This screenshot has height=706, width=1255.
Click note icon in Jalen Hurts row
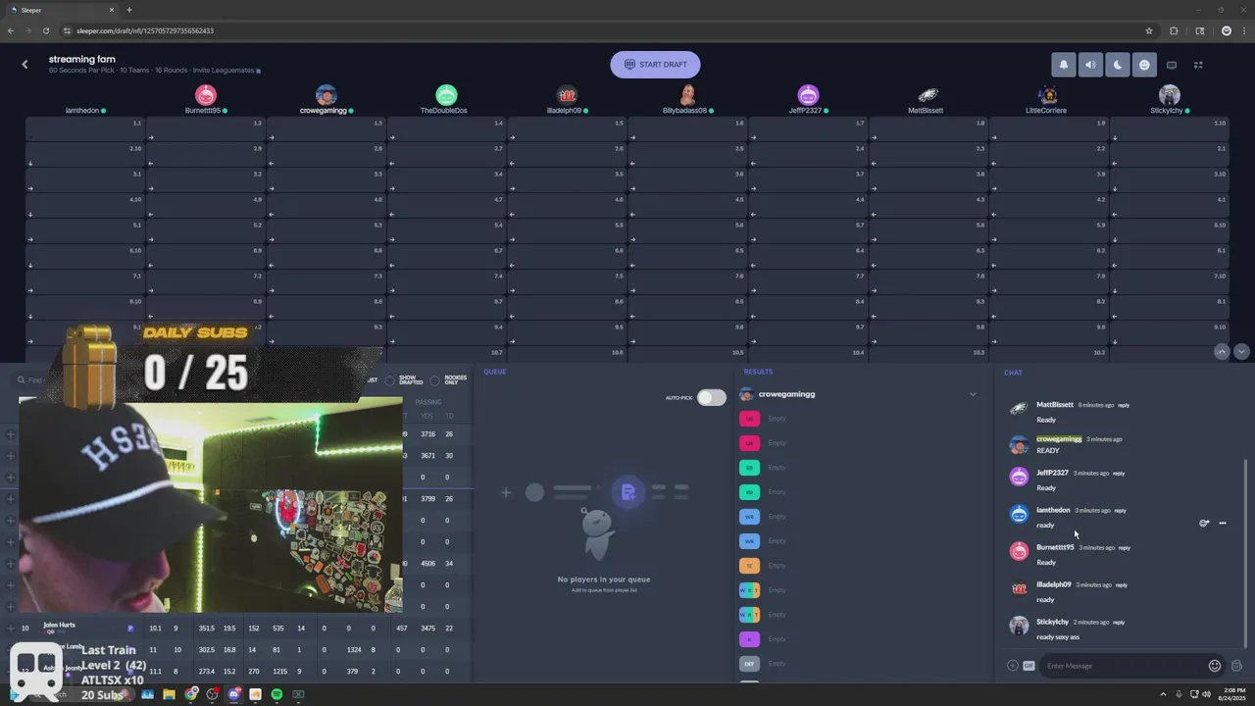pyautogui.click(x=130, y=629)
